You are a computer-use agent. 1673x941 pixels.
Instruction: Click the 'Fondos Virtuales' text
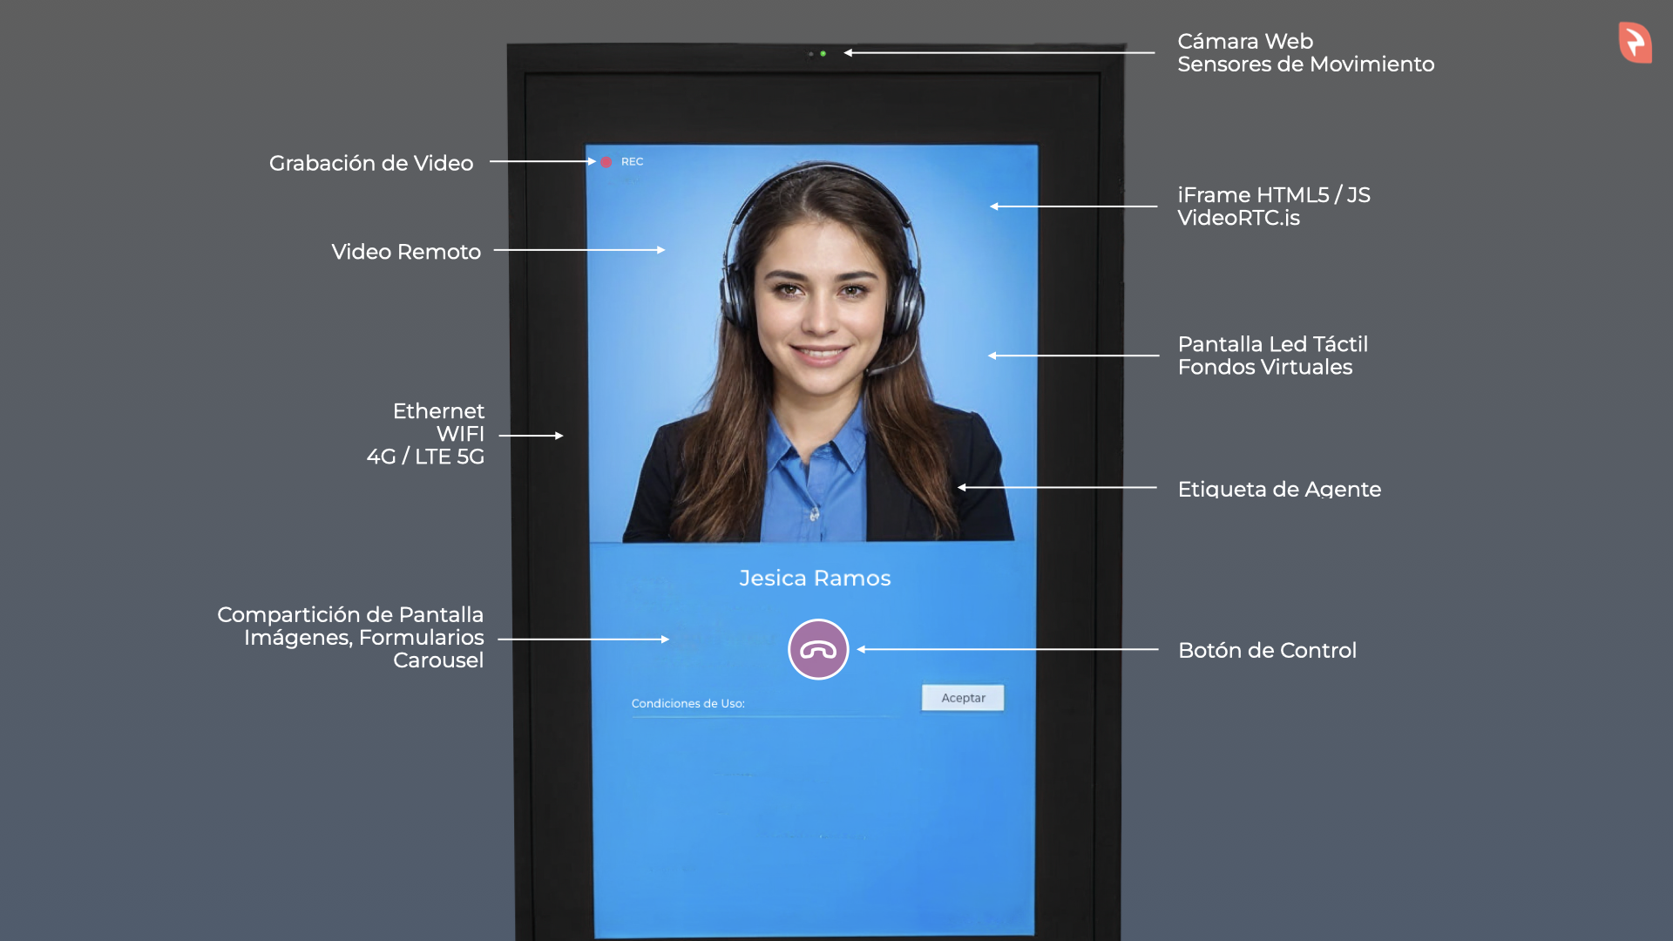[x=1265, y=368]
